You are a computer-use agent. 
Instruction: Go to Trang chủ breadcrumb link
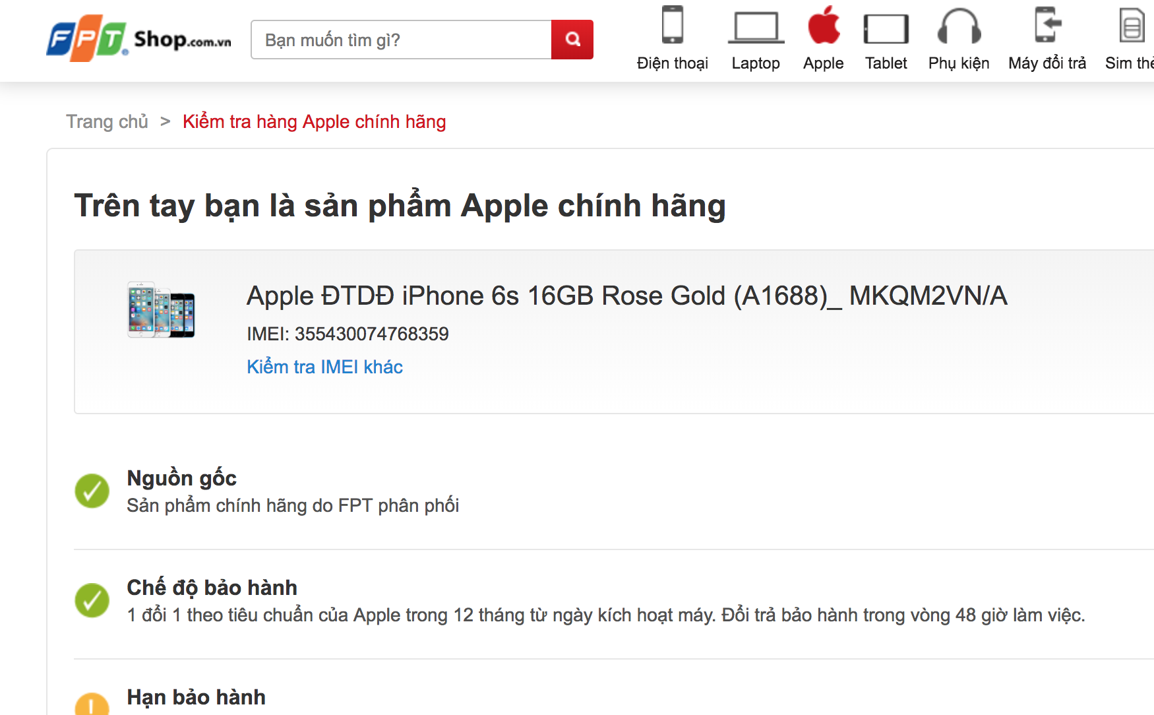(107, 122)
